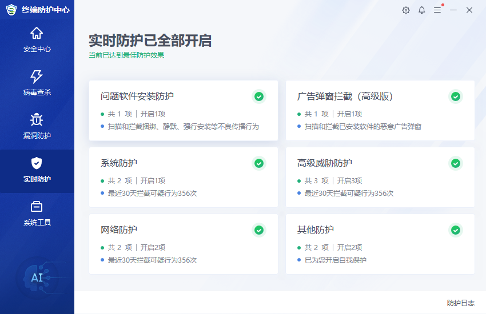Toggle the 广告弹窗拦截 green check status
The width and height of the screenshot is (486, 314).
456,96
